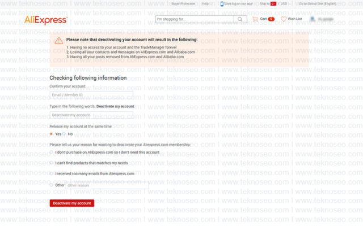Image resolution: width=363 pixels, height=226 pixels.
Task: Focus the I'm shopping for search box
Action: click(x=195, y=19)
